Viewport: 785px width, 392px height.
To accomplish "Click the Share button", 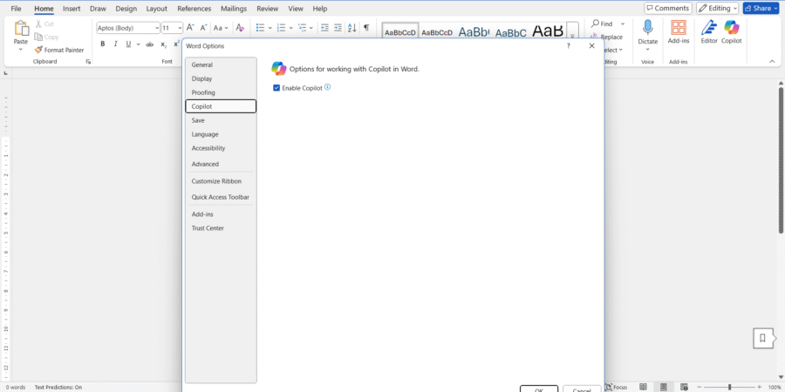I will pos(761,8).
